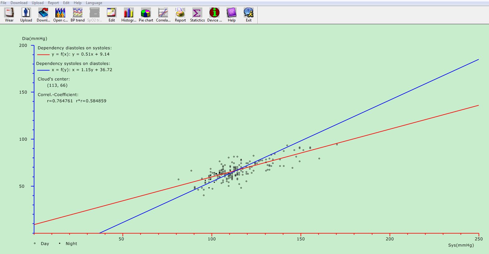Click the Wear toolbar icon

(x=9, y=13)
